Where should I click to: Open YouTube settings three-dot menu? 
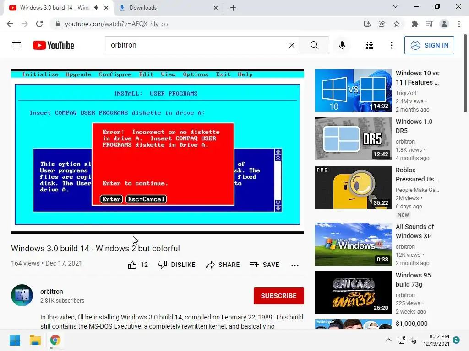tap(391, 45)
